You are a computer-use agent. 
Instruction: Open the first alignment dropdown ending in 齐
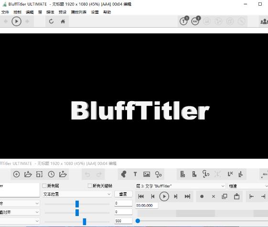20,204
